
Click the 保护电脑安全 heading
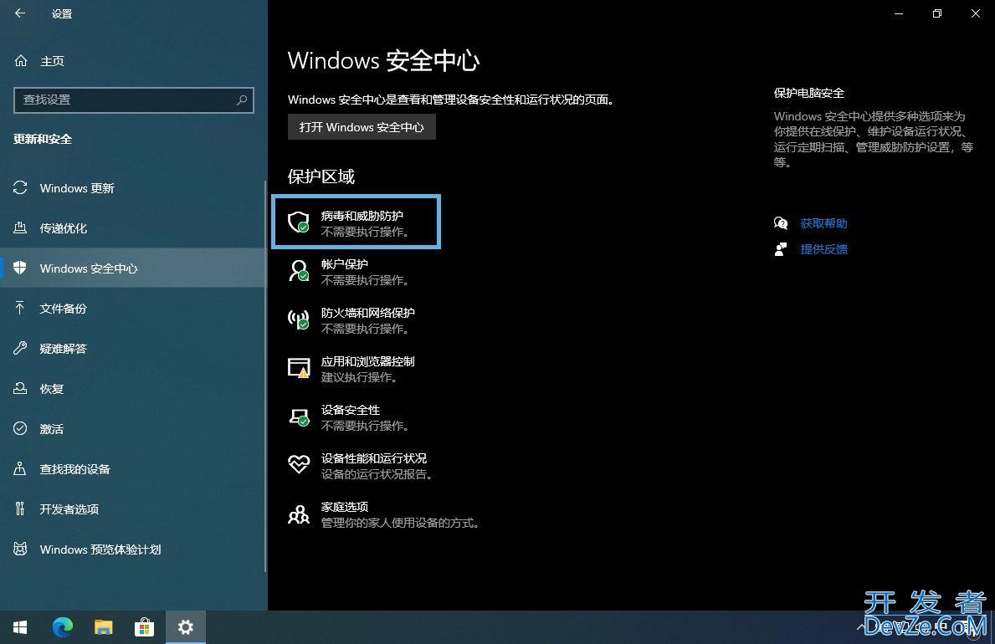(x=809, y=94)
